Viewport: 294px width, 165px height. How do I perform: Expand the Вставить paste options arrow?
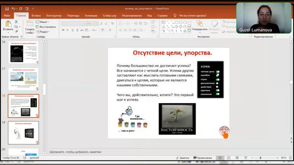[x=8, y=32]
